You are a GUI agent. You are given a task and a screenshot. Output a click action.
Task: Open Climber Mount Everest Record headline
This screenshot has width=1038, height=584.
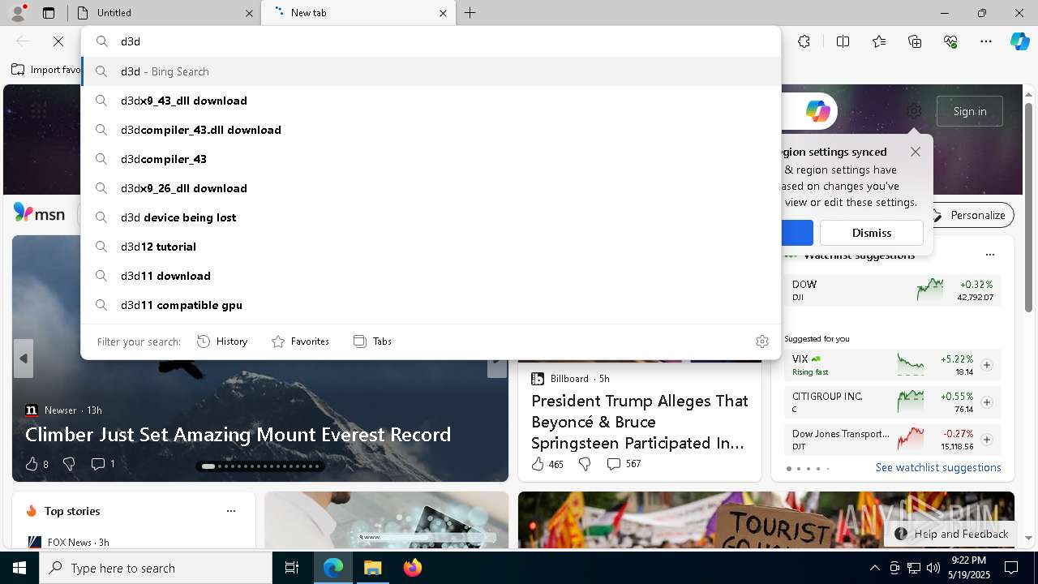[238, 435]
